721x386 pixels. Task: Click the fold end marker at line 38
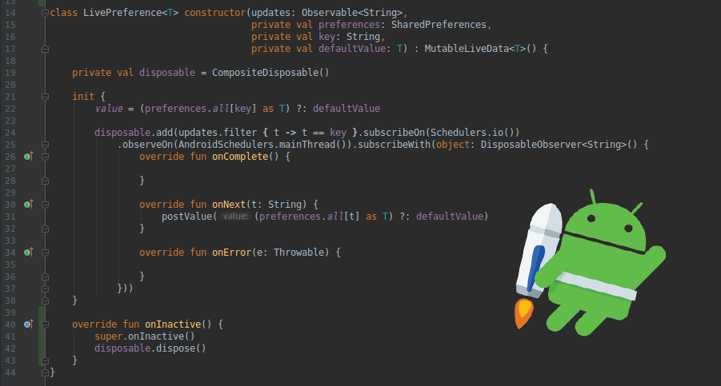click(x=45, y=300)
